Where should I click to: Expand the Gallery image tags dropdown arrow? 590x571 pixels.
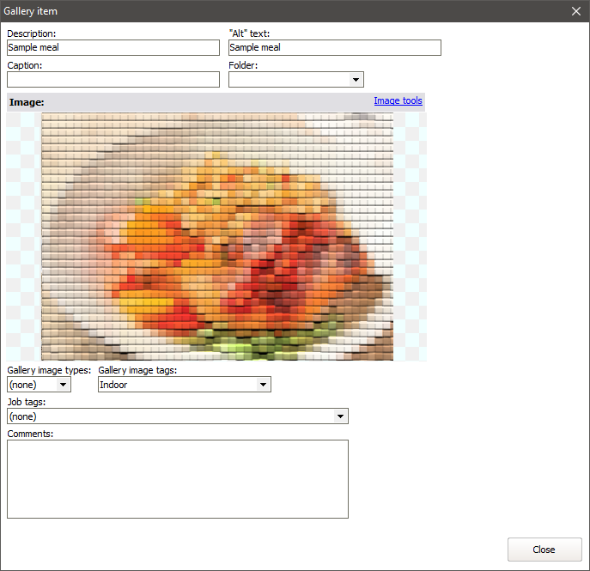pyautogui.click(x=263, y=385)
